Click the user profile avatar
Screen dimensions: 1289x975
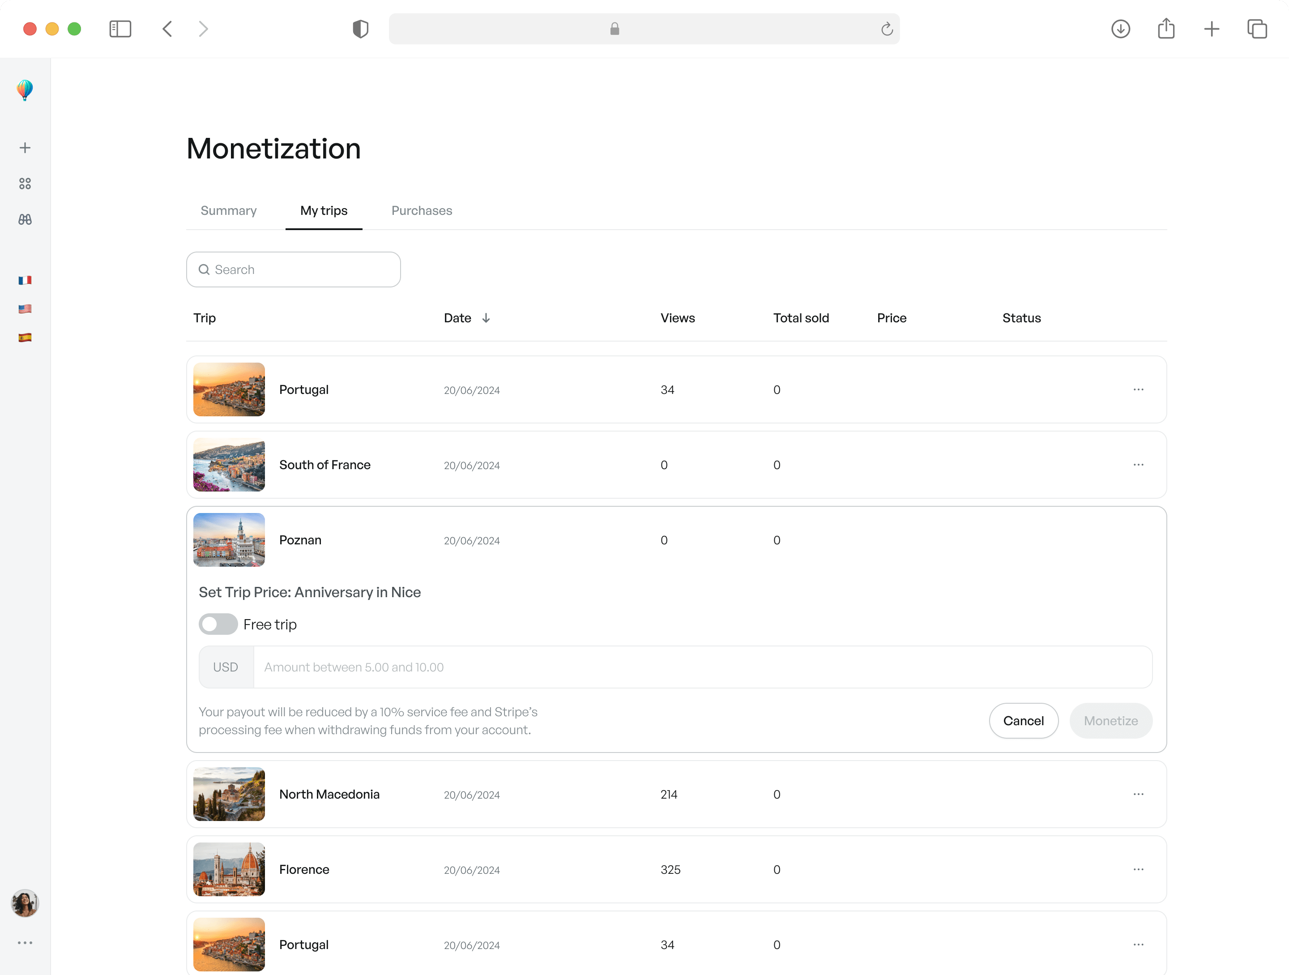[25, 903]
